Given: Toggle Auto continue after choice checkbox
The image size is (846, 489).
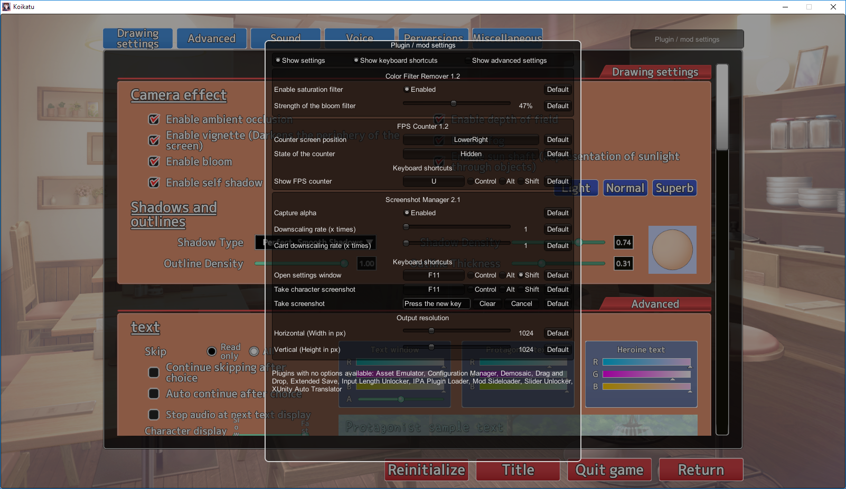Looking at the screenshot, I should click(154, 394).
